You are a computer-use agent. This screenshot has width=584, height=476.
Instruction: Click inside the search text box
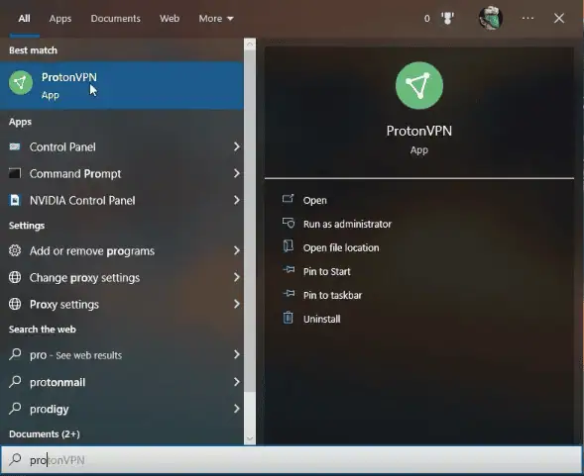tap(292, 460)
